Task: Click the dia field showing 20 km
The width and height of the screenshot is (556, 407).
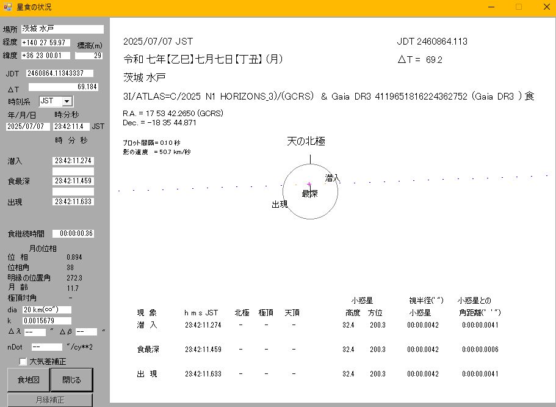Action: point(47,310)
